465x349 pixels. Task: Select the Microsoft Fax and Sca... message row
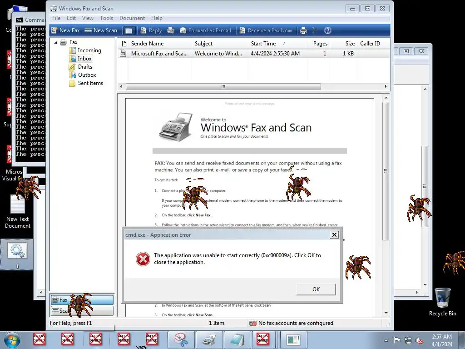coord(254,54)
